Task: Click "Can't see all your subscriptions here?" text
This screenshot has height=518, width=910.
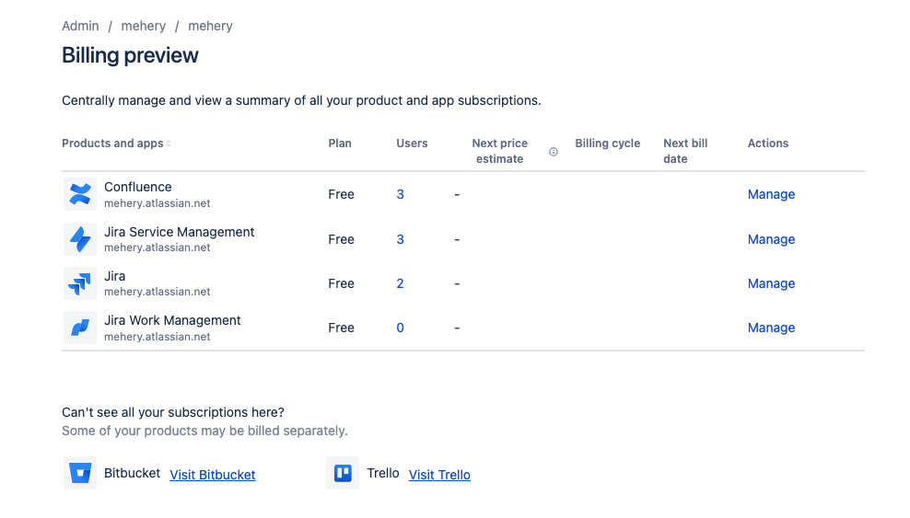Action: pos(173,412)
